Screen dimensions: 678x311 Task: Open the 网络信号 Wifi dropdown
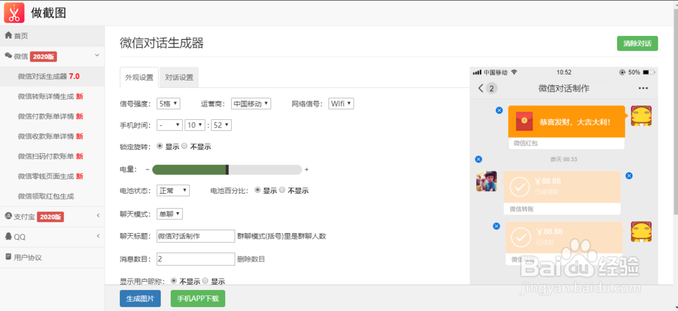[x=341, y=104]
